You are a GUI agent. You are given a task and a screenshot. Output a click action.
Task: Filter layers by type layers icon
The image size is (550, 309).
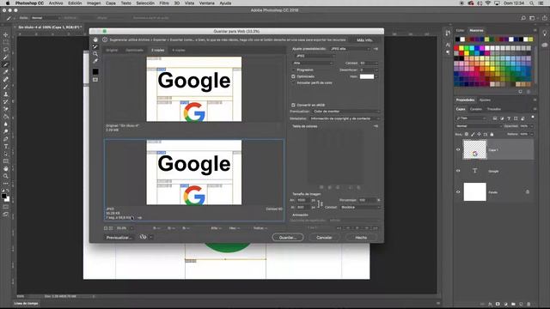[509, 118]
